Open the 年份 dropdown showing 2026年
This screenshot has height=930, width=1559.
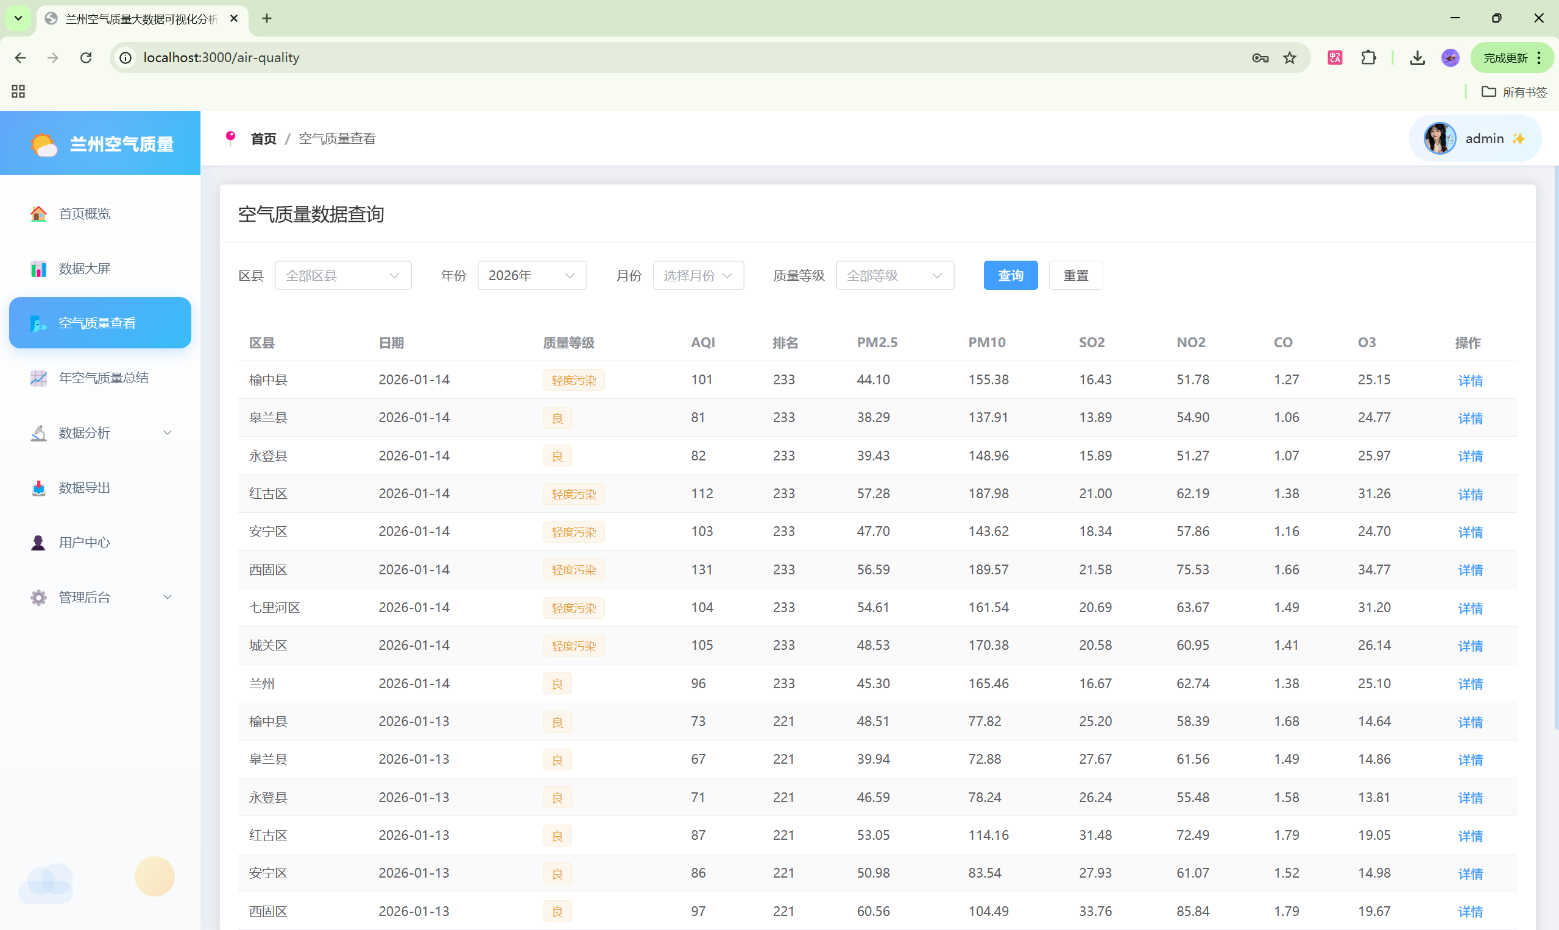(x=532, y=276)
